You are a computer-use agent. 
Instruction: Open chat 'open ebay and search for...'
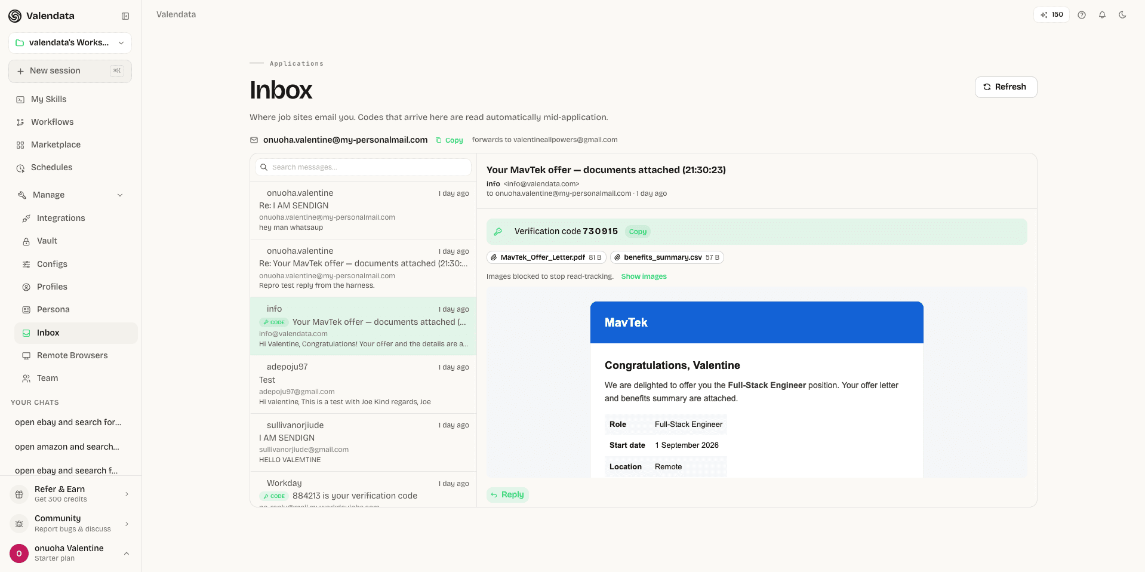click(x=68, y=422)
